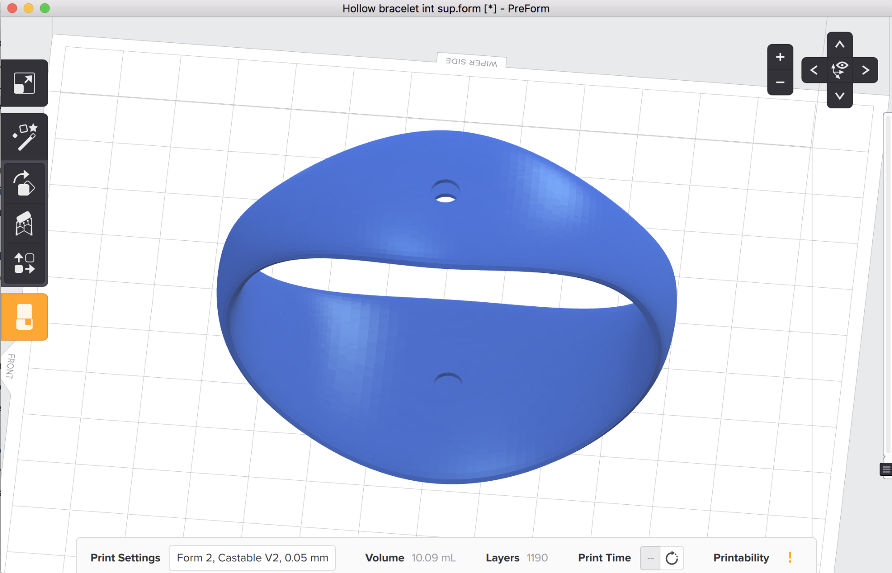Open the Layout arrangement tool
Image resolution: width=892 pixels, height=573 pixels.
[24, 263]
